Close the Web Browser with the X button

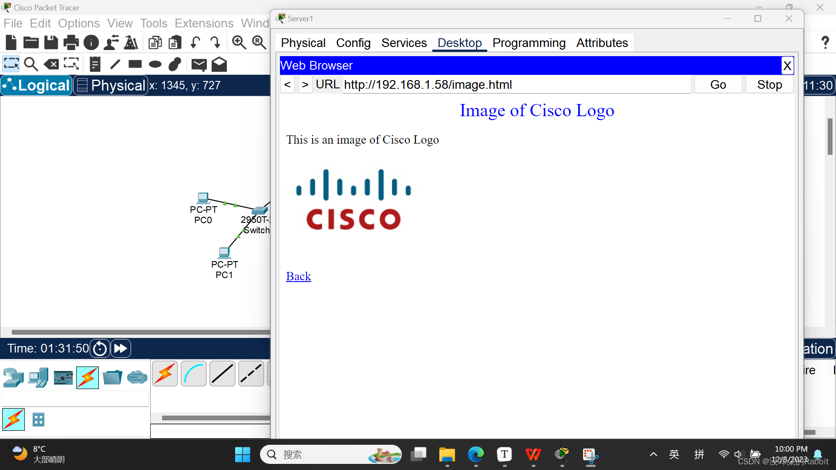click(x=787, y=66)
